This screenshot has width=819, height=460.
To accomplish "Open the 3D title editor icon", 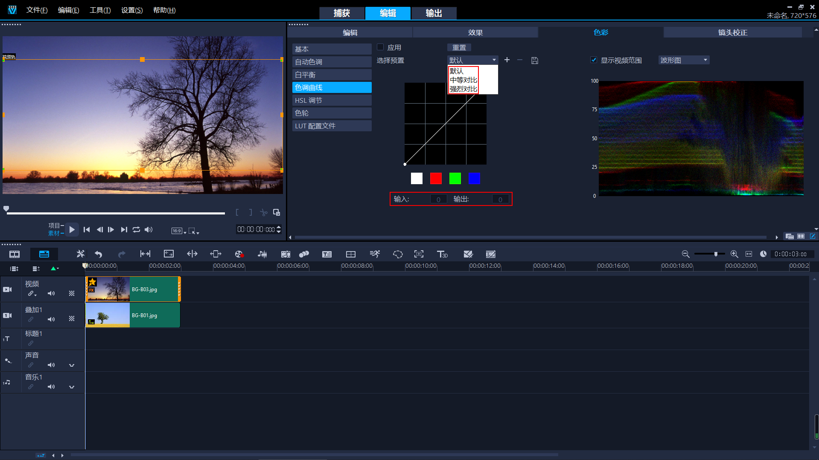I will 442,254.
